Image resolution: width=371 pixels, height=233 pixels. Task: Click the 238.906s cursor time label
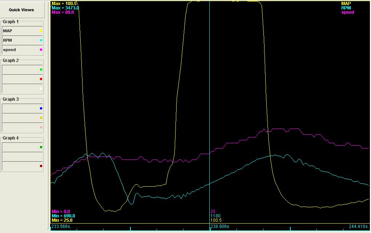coord(220,226)
